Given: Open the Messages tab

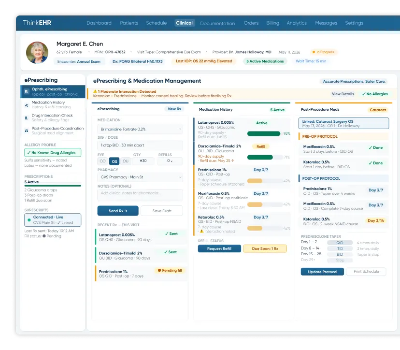Looking at the screenshot, I should click(x=326, y=23).
